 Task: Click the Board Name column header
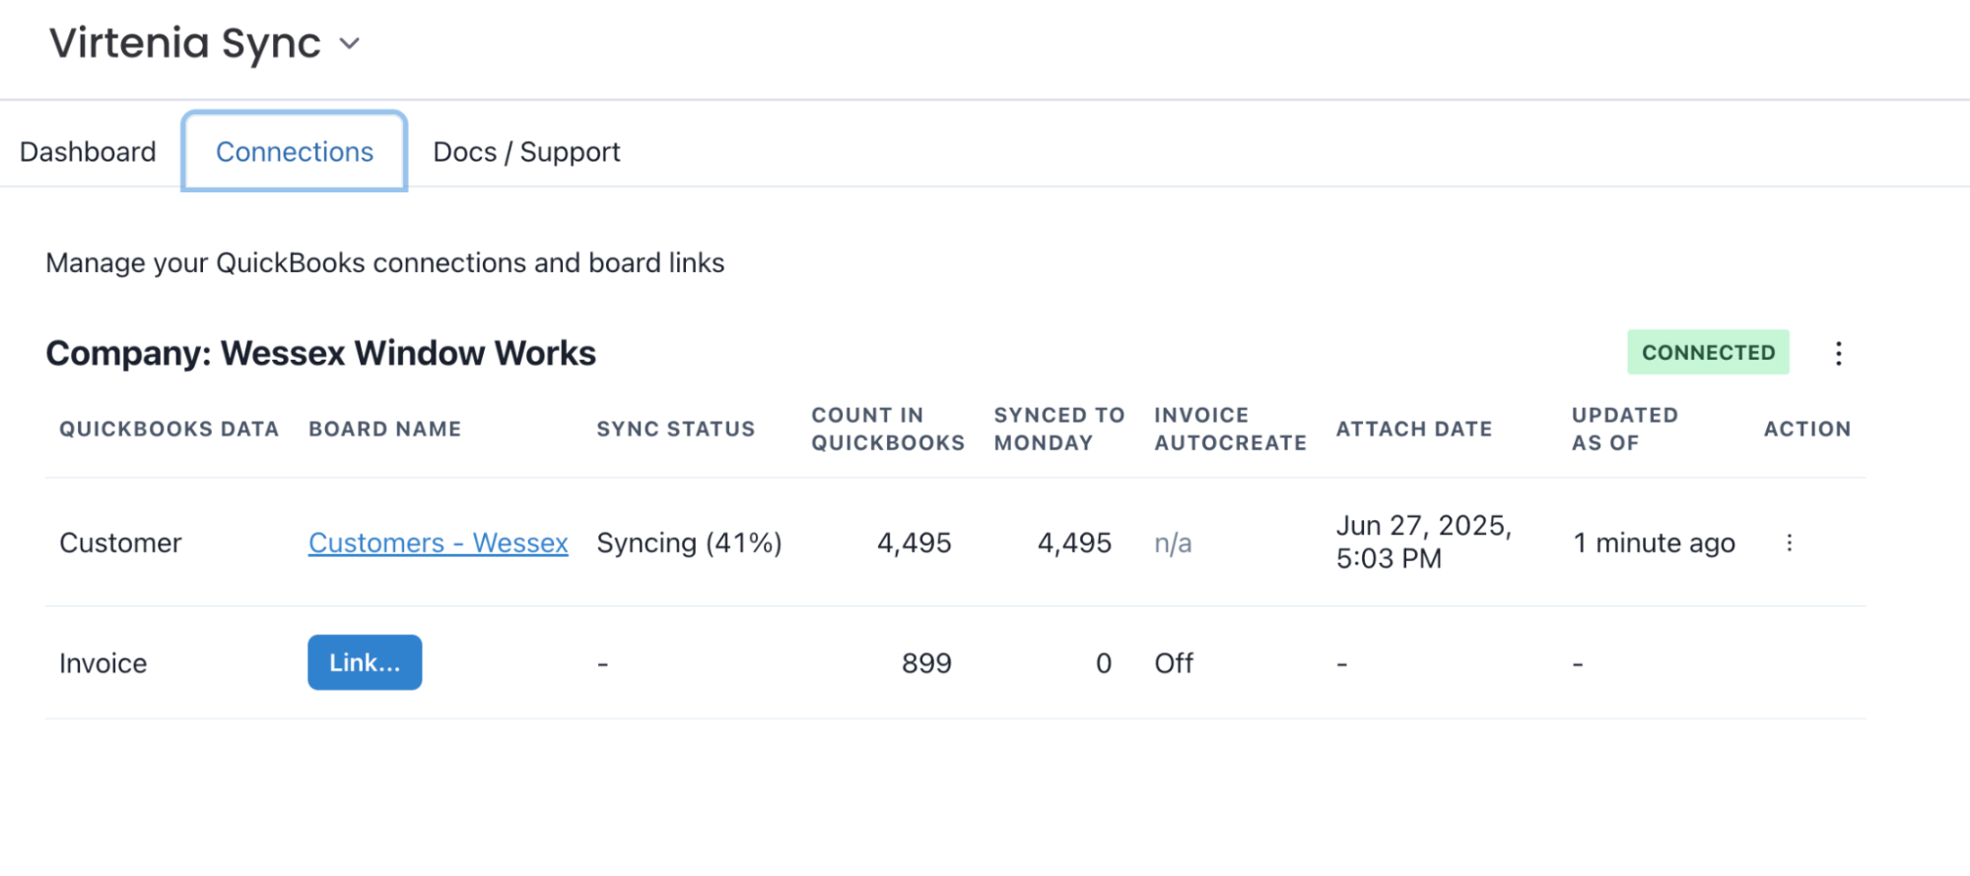pos(384,430)
